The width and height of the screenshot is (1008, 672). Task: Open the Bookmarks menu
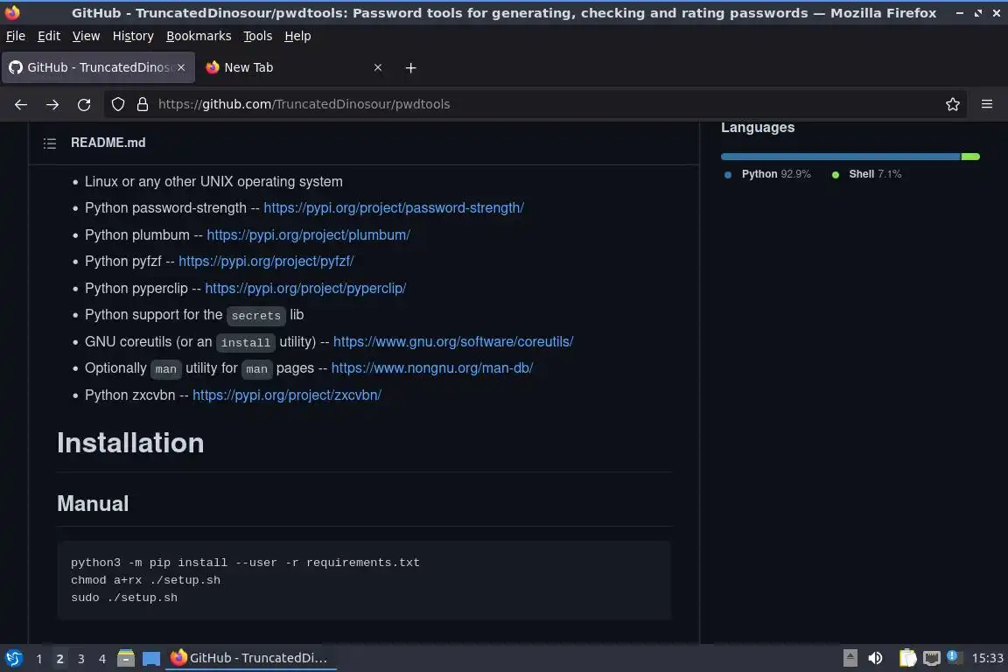pos(199,36)
